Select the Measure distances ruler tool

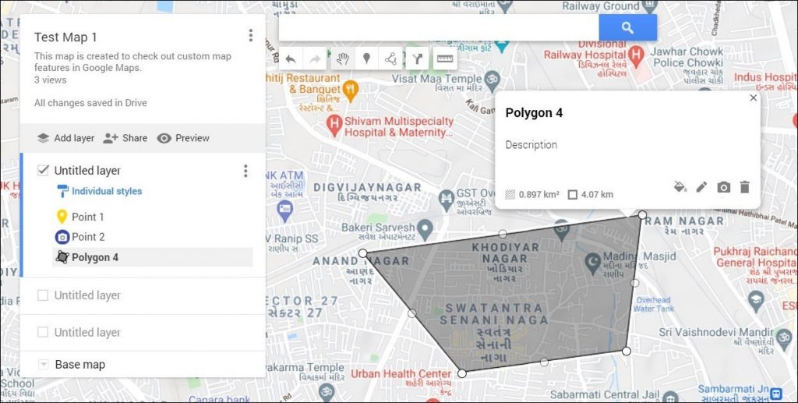(x=445, y=59)
